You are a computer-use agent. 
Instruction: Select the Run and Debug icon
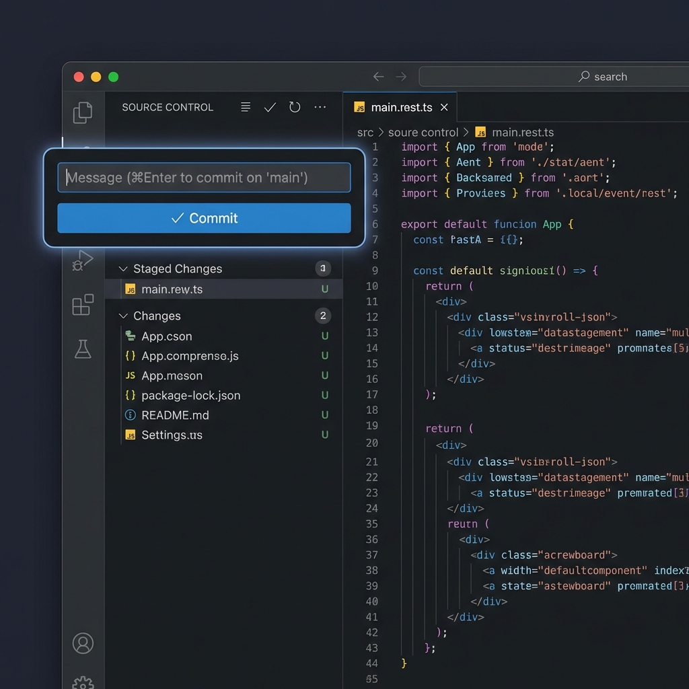82,258
